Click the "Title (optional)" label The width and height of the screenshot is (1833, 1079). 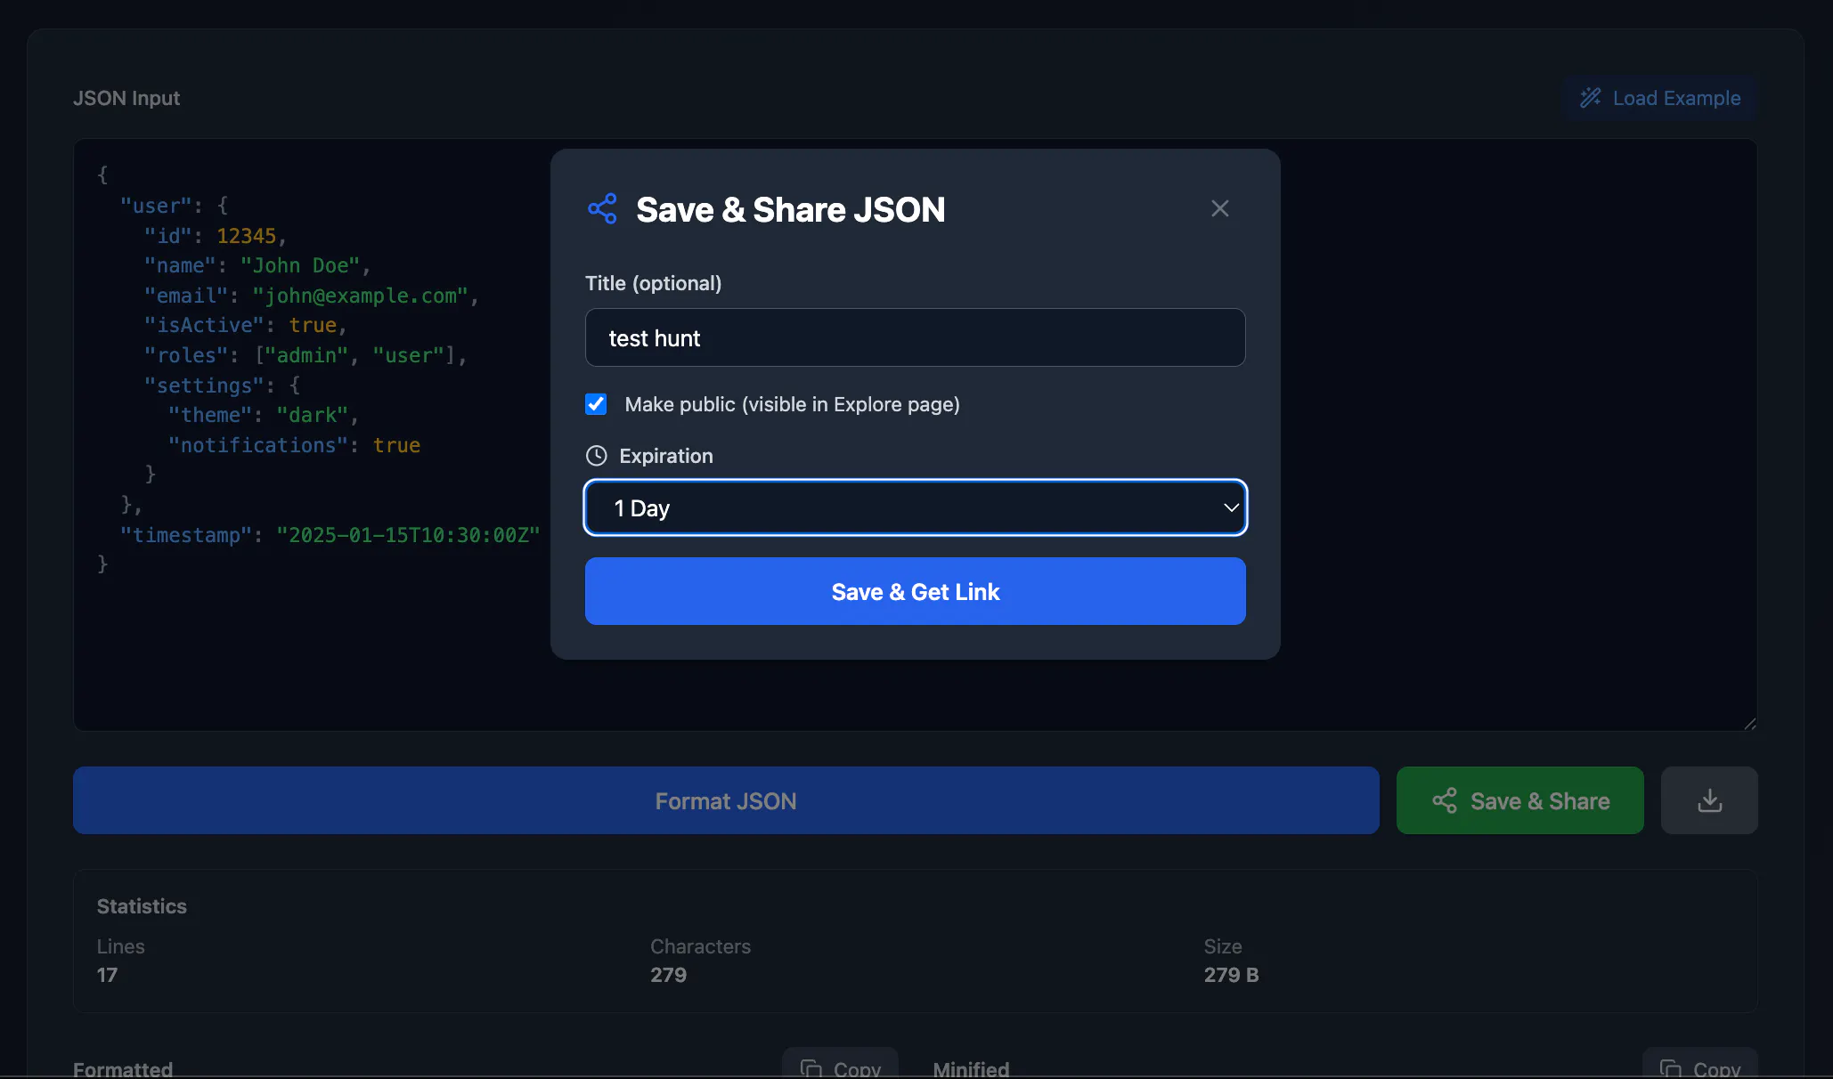click(x=653, y=283)
